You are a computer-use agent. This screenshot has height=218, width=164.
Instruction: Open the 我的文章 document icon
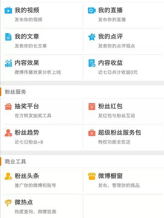pyautogui.click(x=8, y=37)
